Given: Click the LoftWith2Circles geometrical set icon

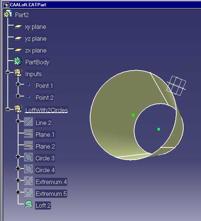Looking at the screenshot, I should [18, 109].
